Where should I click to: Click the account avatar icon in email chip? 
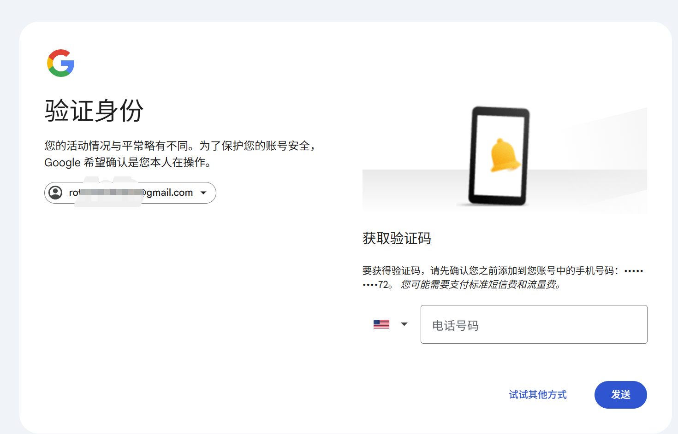click(x=56, y=193)
